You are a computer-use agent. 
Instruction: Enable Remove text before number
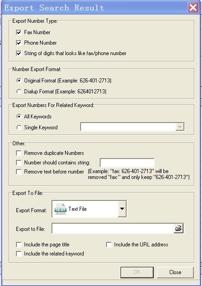coord(19,172)
